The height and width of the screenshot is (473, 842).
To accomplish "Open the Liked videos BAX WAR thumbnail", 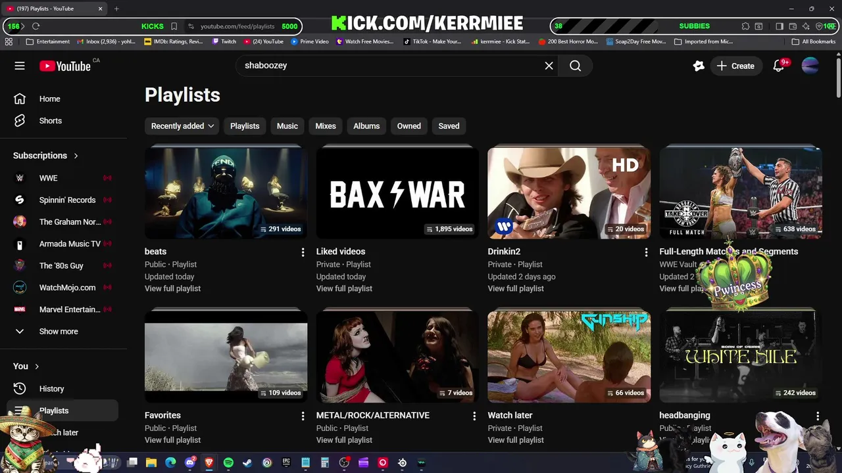I will point(397,193).
